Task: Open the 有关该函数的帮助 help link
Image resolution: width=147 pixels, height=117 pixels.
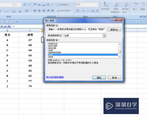Action: coord(55,77)
